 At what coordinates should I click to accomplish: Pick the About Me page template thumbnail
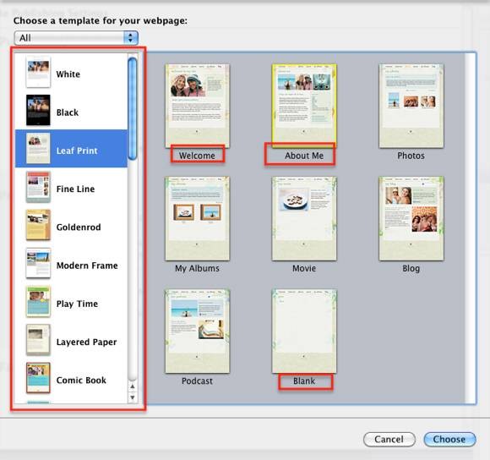[x=304, y=106]
